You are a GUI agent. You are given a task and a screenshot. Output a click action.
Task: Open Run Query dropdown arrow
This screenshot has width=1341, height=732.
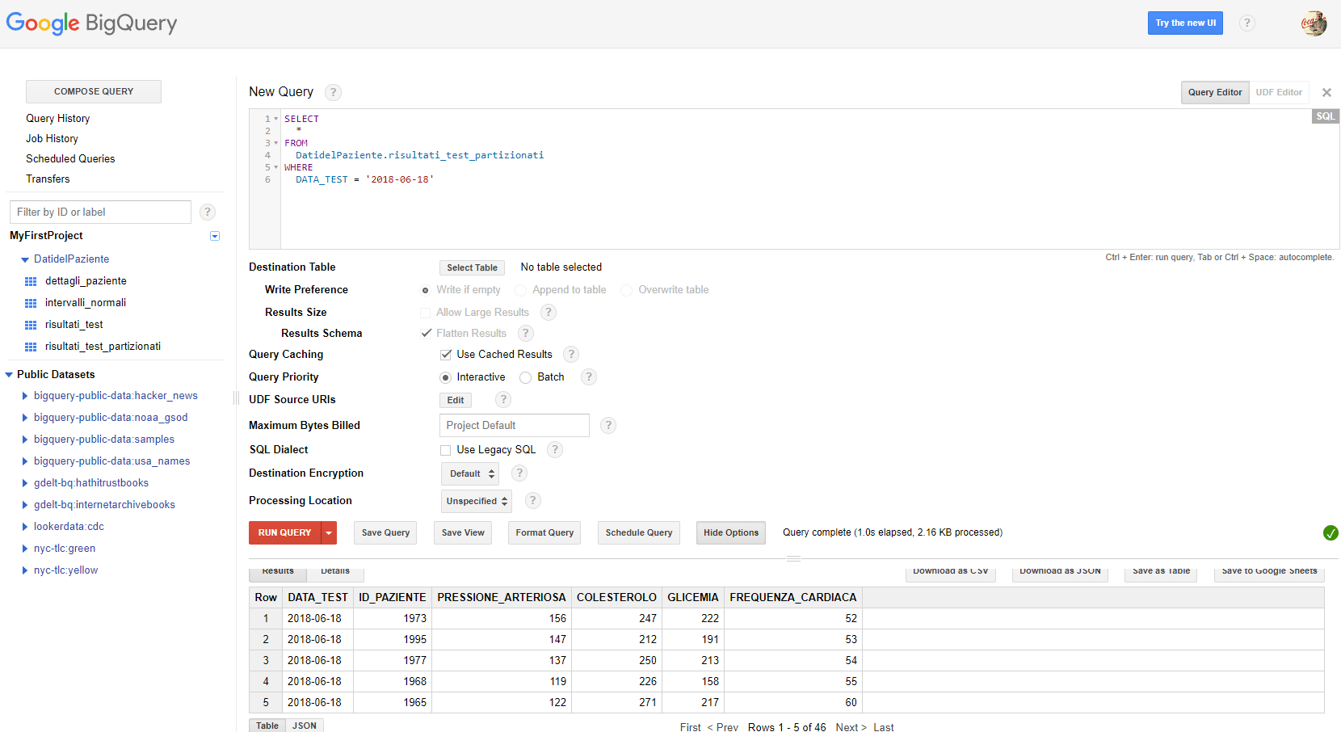[x=329, y=532]
